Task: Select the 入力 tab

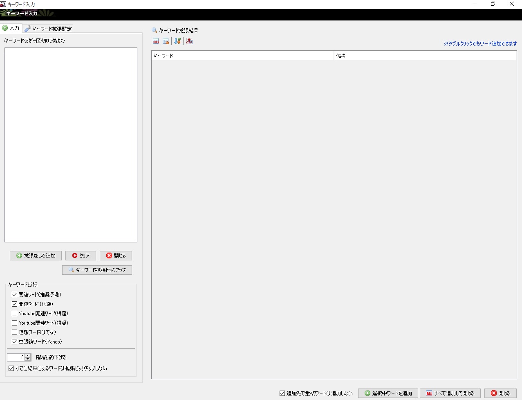Action: 11,28
